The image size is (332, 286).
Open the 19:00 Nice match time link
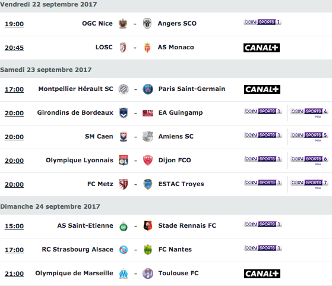[14, 24]
